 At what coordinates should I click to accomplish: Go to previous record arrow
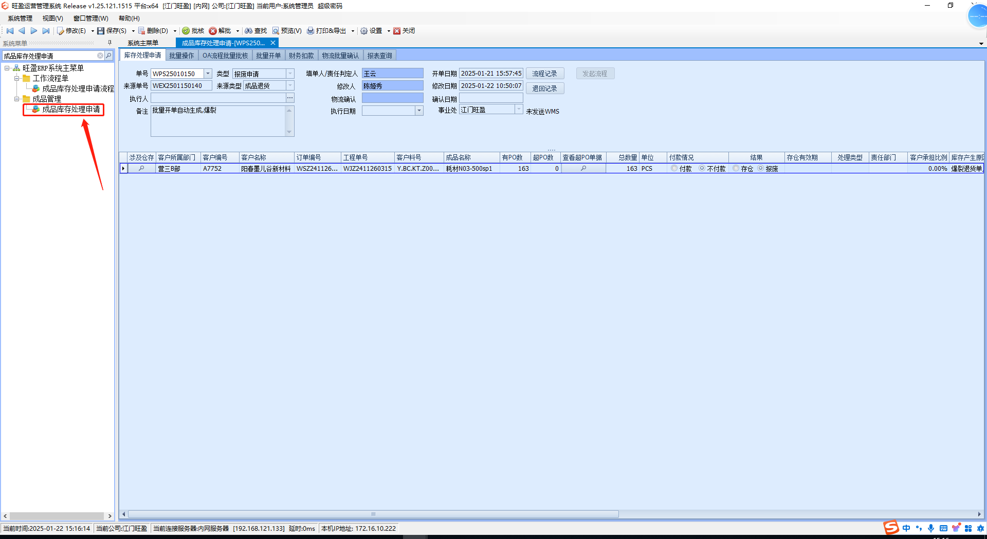(x=22, y=31)
